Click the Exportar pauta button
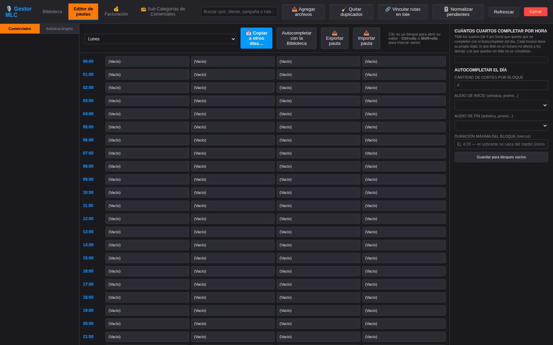 point(335,38)
